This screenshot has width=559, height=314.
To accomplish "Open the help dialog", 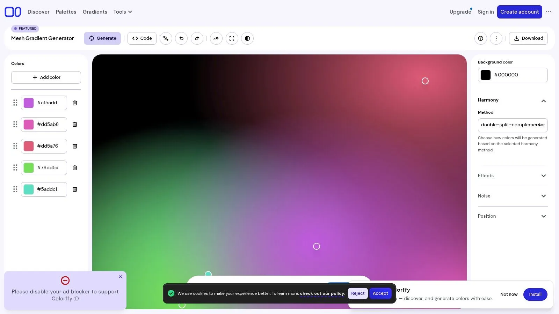I will click(x=480, y=38).
